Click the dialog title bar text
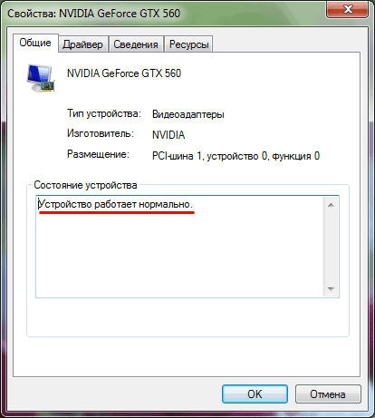This screenshot has width=375, height=418. (93, 14)
